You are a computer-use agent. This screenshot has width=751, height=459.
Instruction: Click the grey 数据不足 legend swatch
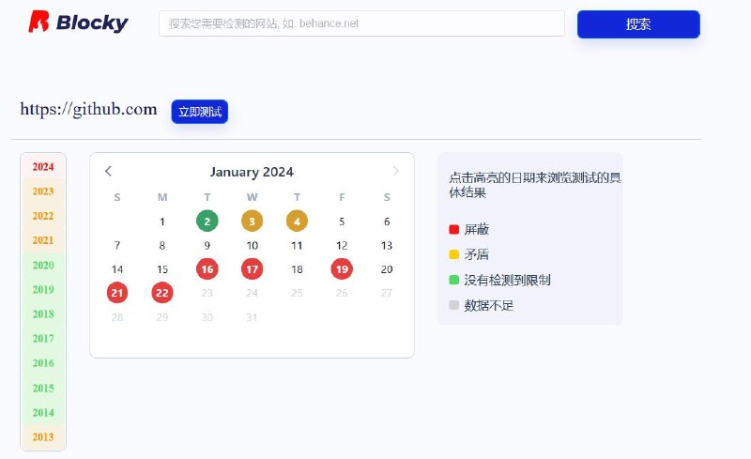tap(454, 305)
